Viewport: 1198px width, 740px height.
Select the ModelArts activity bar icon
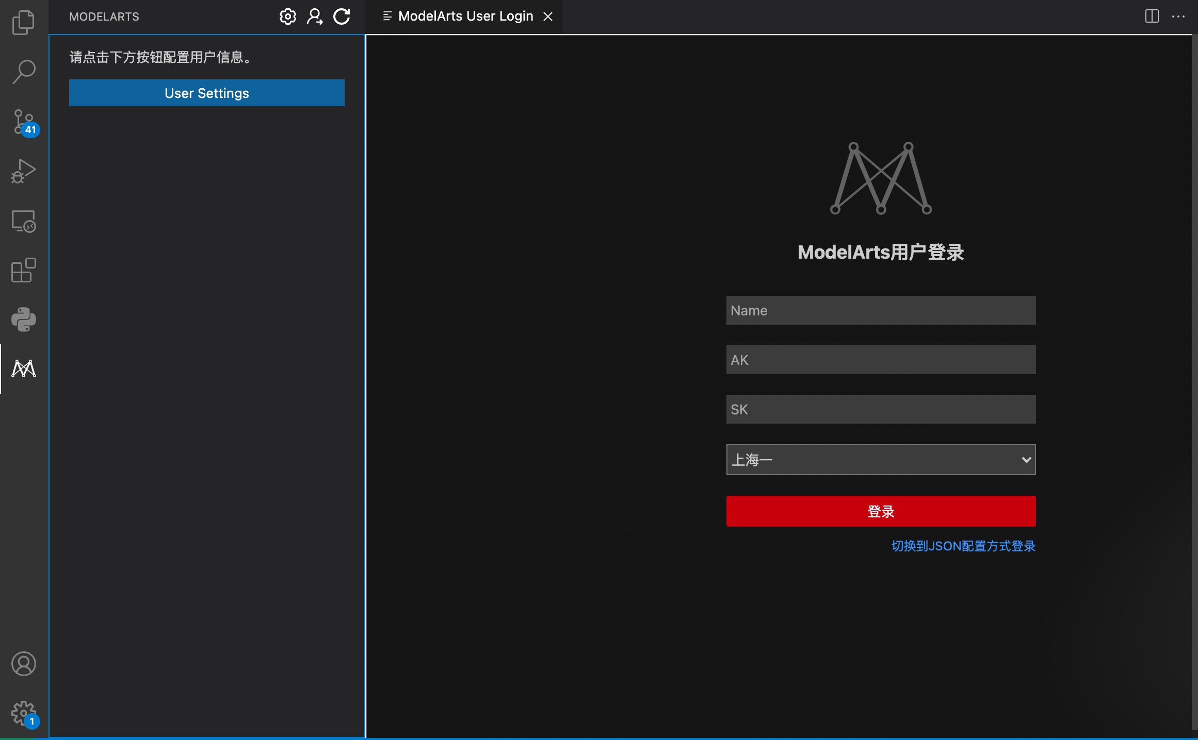coord(23,369)
